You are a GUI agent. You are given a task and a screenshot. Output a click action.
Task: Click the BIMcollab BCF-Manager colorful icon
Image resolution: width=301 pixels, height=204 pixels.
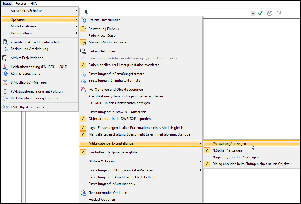(x=5, y=82)
